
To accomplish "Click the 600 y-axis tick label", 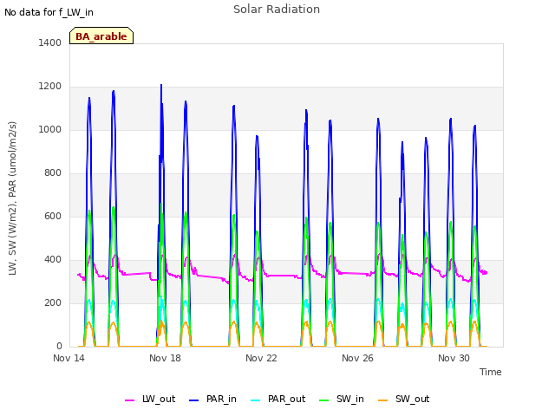I will click(53, 216).
